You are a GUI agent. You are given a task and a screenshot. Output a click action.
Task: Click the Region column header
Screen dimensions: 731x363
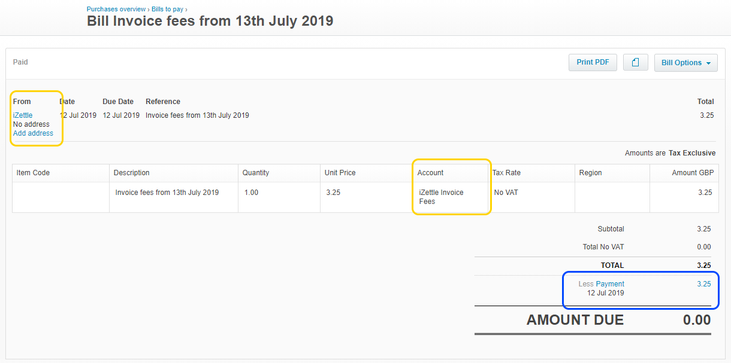pyautogui.click(x=590, y=173)
